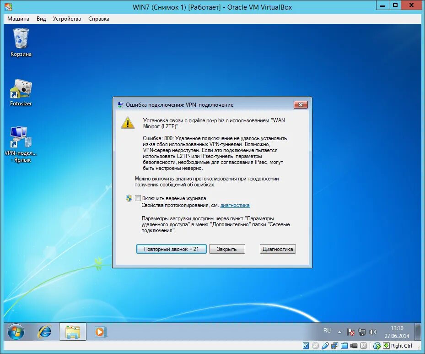Click the VirtualBox title bar app icon
425x354 pixels.
point(8,7)
